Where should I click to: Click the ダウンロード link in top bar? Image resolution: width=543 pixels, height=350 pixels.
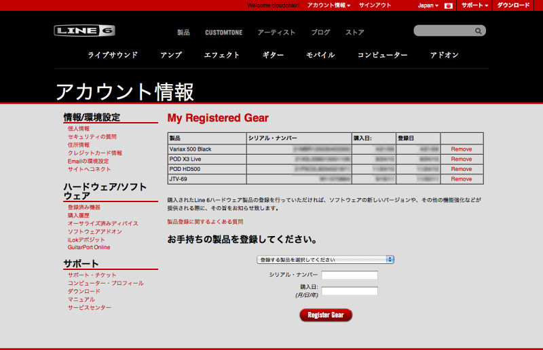pyautogui.click(x=513, y=5)
